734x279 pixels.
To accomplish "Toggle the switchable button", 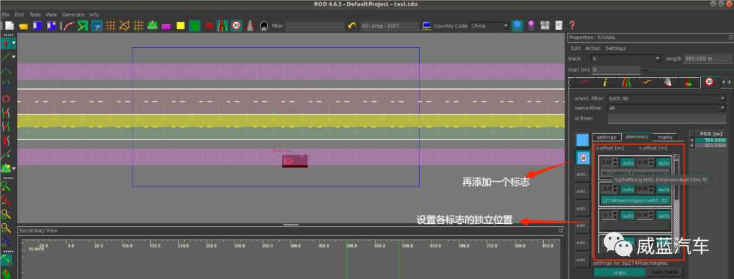I will tap(665, 272).
